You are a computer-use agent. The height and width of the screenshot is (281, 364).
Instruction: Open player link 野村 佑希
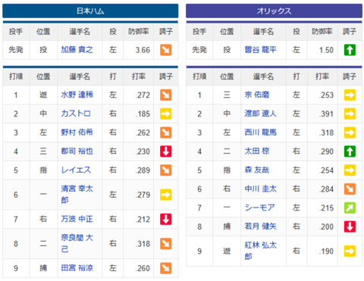pos(77,133)
